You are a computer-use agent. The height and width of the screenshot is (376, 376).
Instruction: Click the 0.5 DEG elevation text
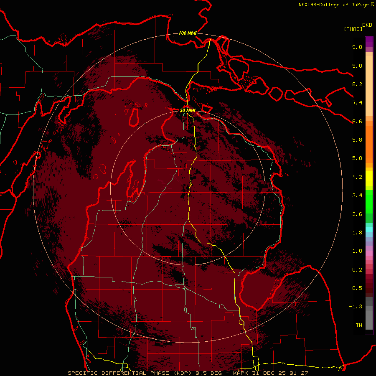coord(208,373)
